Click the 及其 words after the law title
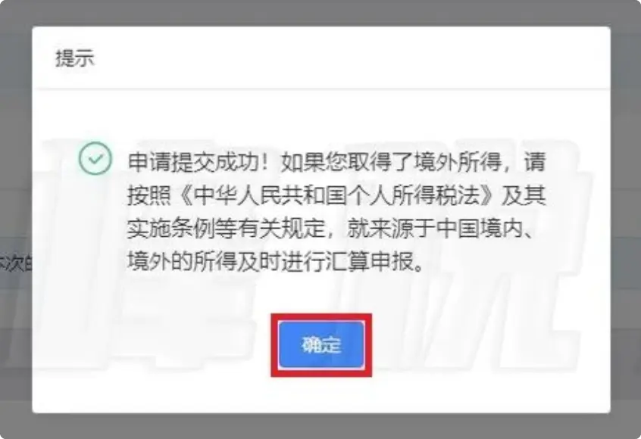641x439 pixels. 524,195
